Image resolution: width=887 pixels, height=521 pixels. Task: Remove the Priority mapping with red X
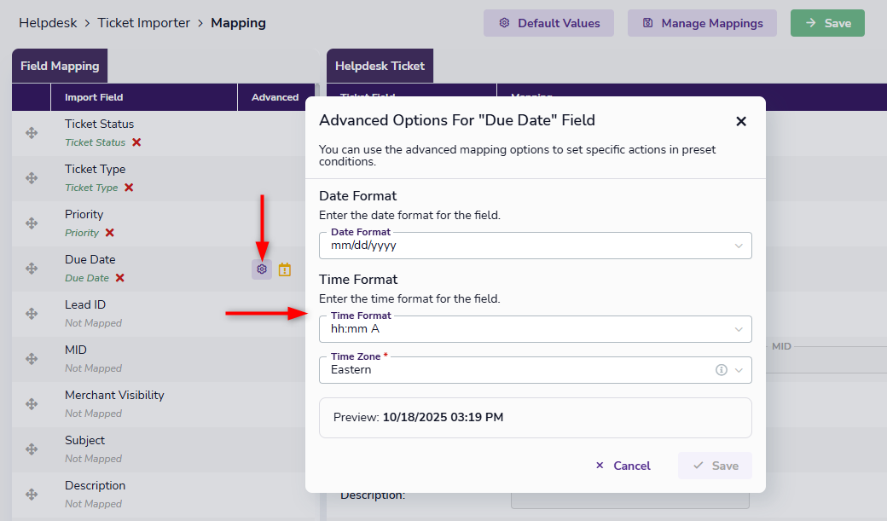pos(110,233)
